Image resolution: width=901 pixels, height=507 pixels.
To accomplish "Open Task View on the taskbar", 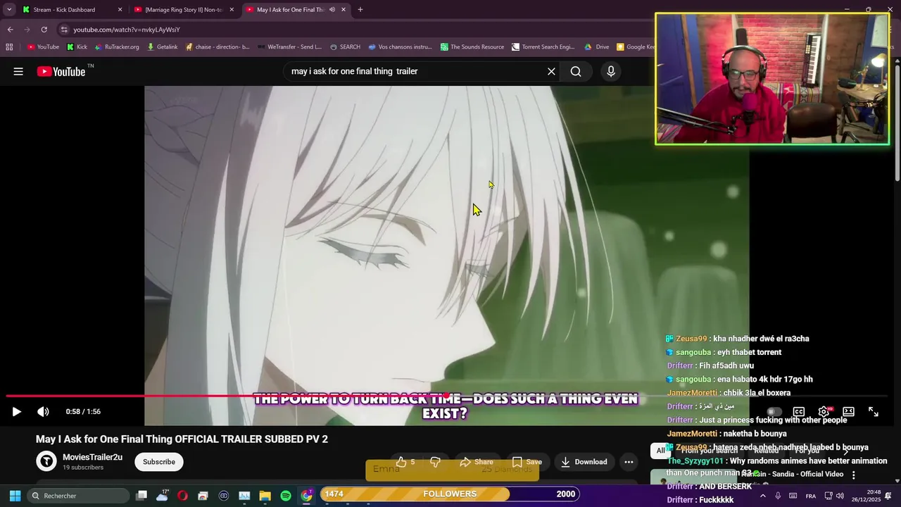I will (141, 496).
